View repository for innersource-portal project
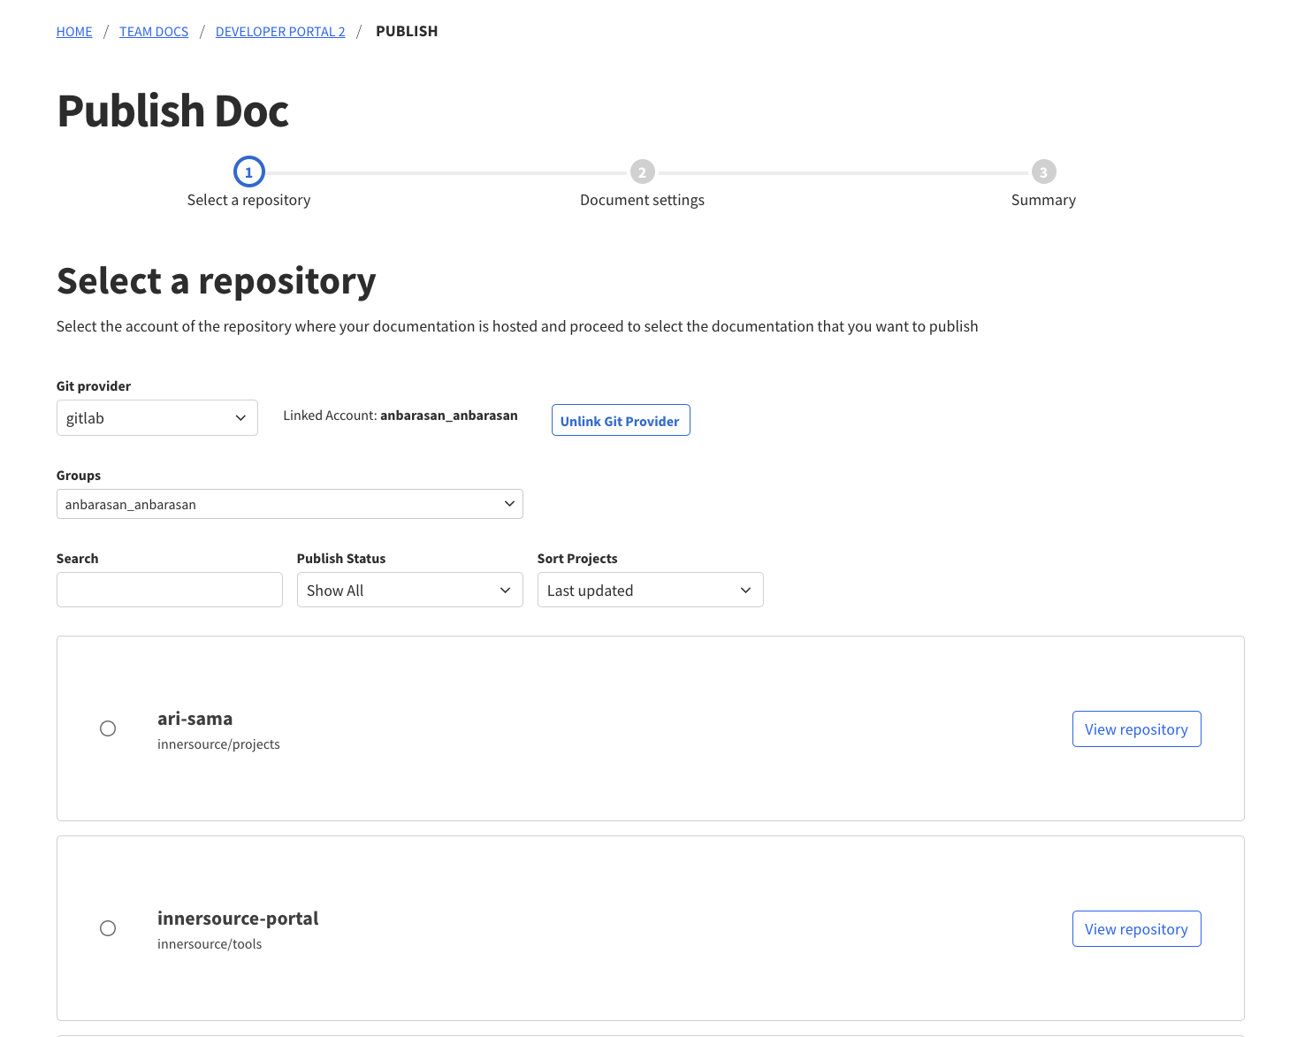 click(x=1136, y=928)
